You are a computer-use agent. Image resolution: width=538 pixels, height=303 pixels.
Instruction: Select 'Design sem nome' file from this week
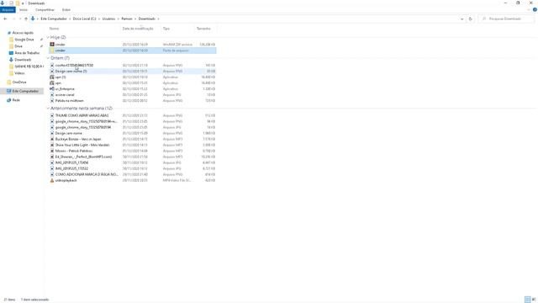(69, 133)
